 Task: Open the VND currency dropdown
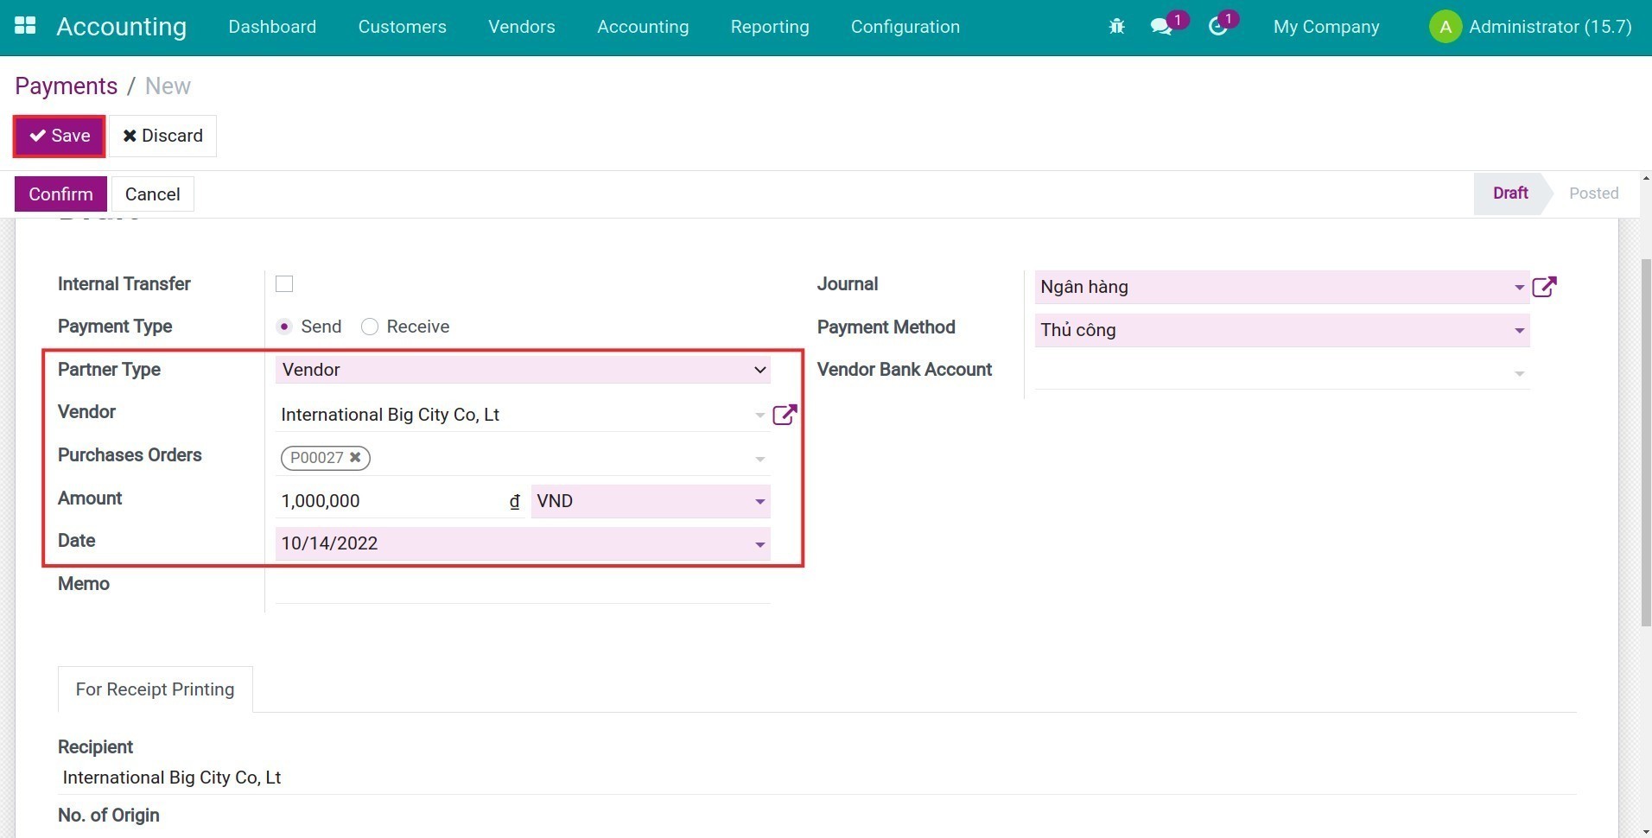(759, 501)
